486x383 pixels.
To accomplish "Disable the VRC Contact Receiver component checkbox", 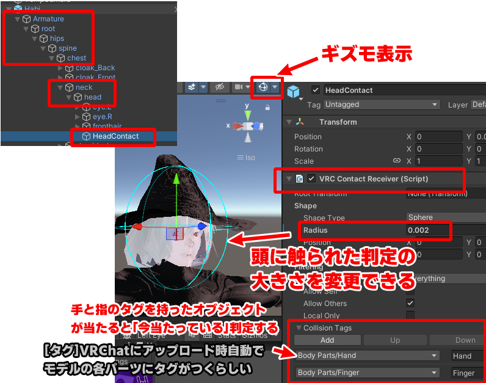I will [x=311, y=178].
